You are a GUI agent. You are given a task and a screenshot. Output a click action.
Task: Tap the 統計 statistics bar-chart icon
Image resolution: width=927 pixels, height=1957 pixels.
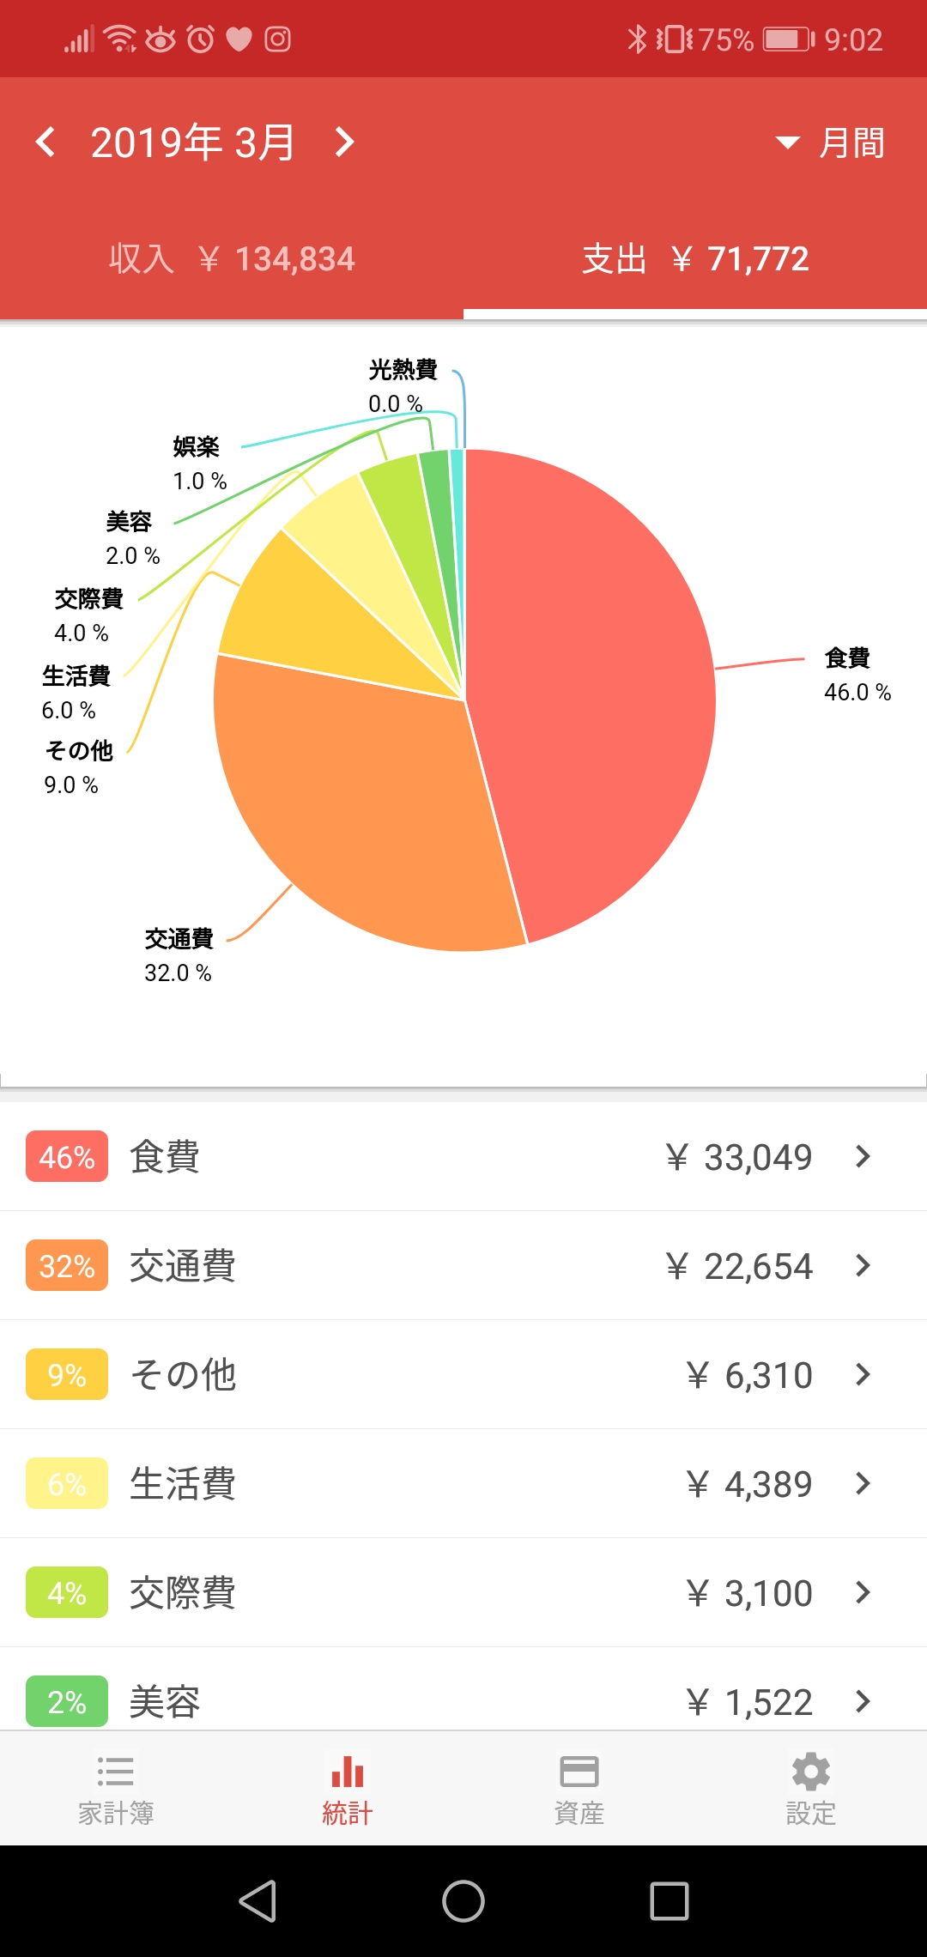(x=348, y=1772)
